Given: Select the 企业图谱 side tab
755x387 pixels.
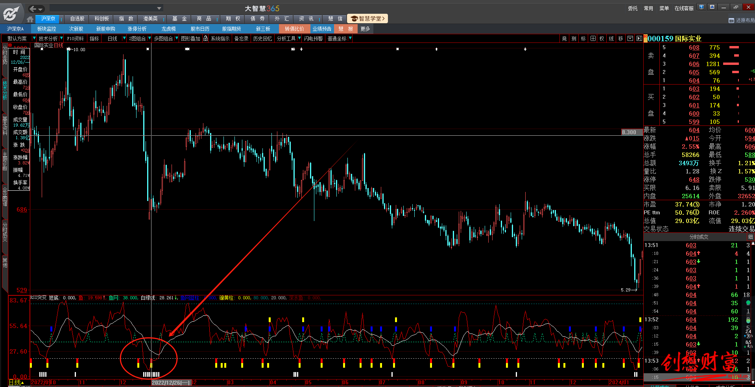Looking at the screenshot, I should coord(5,196).
